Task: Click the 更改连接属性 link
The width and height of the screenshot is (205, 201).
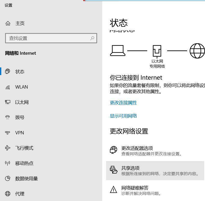Action: click(124, 103)
